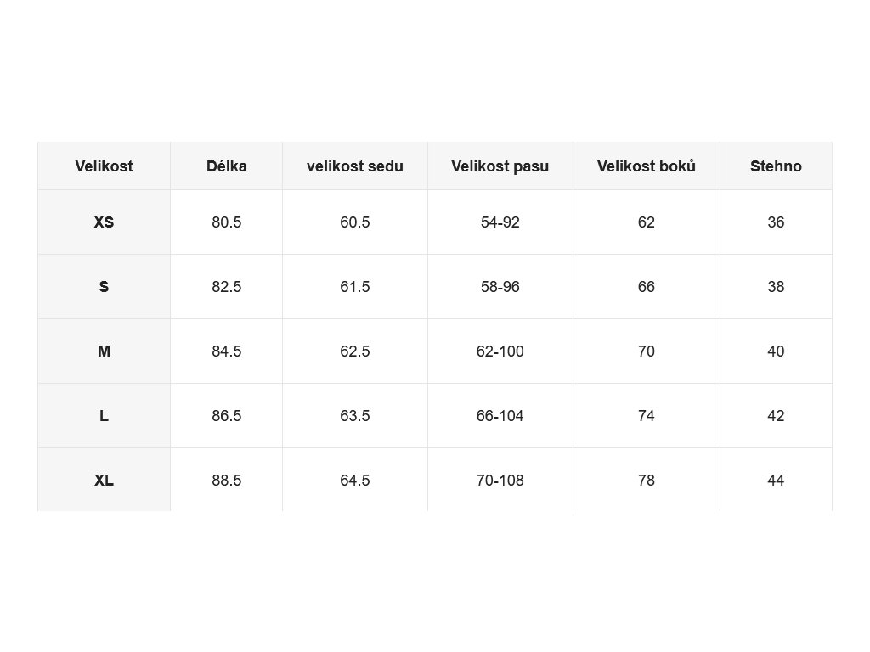Screen dimensions: 870x652
Task: Click the 44 thigh value cell
Action: (x=776, y=480)
